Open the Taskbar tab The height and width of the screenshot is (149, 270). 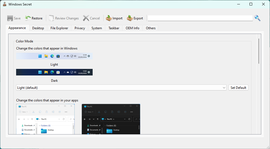[114, 28]
